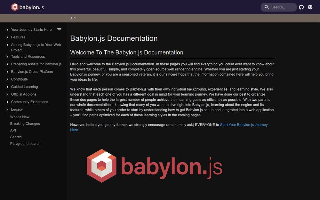Open Your Journey Starts Here page

point(31,29)
